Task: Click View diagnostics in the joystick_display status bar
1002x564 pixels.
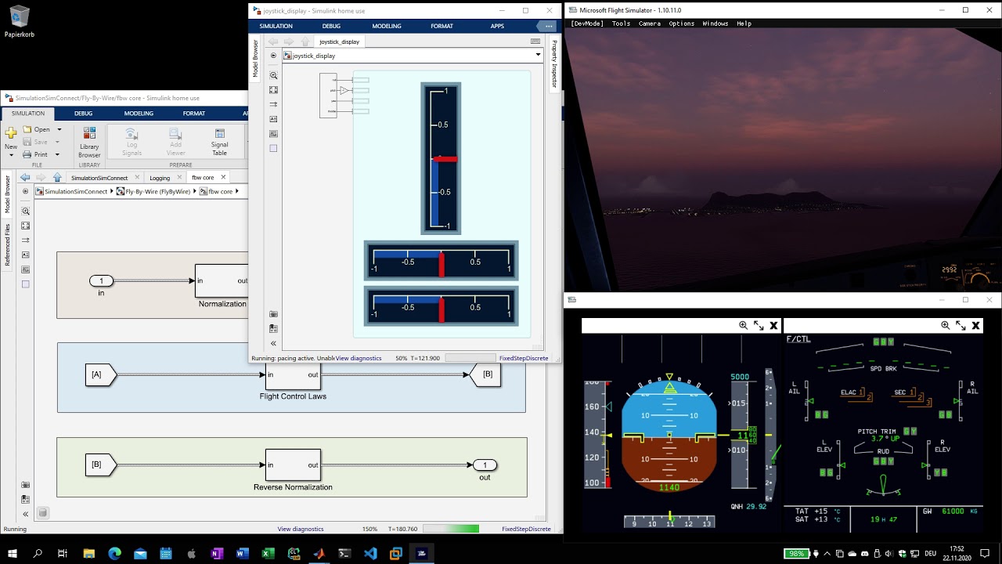Action: (x=359, y=358)
